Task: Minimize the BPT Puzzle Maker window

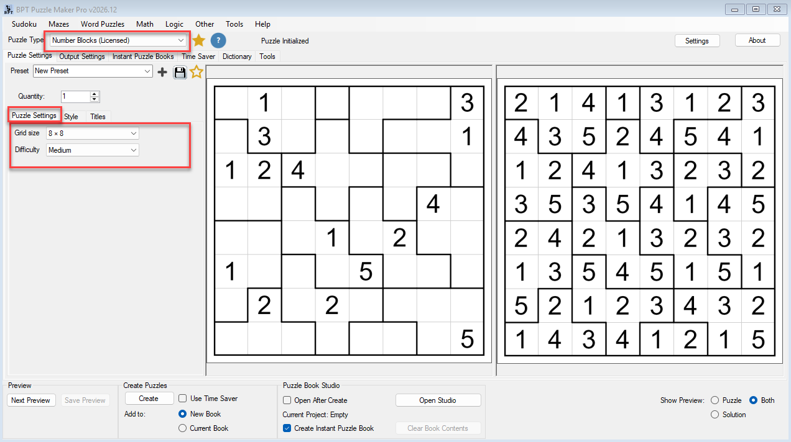Action: (736, 9)
